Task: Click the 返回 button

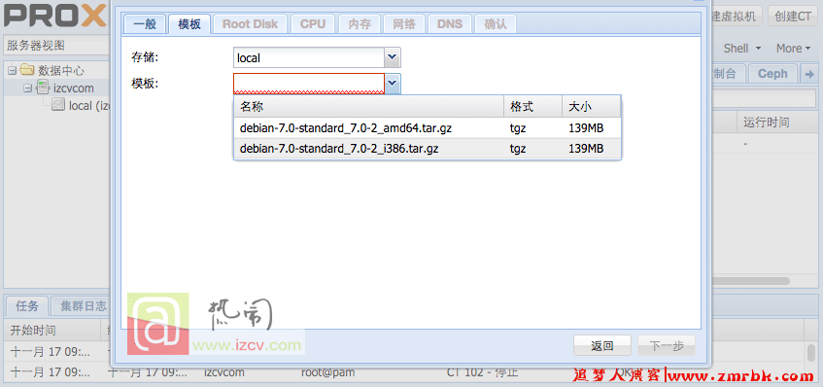Action: pos(602,345)
